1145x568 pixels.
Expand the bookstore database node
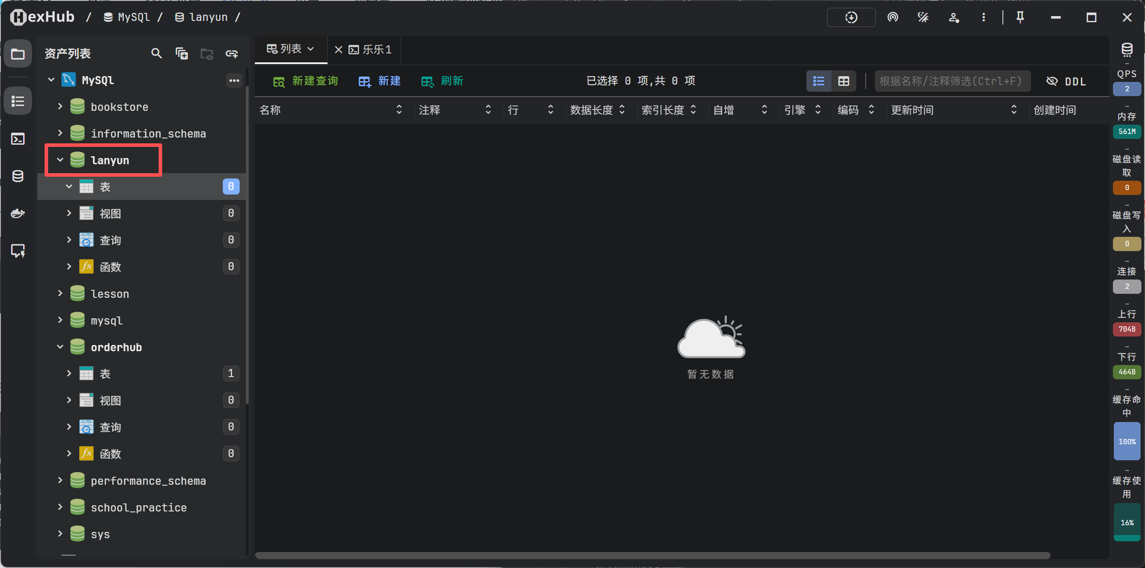(x=60, y=106)
